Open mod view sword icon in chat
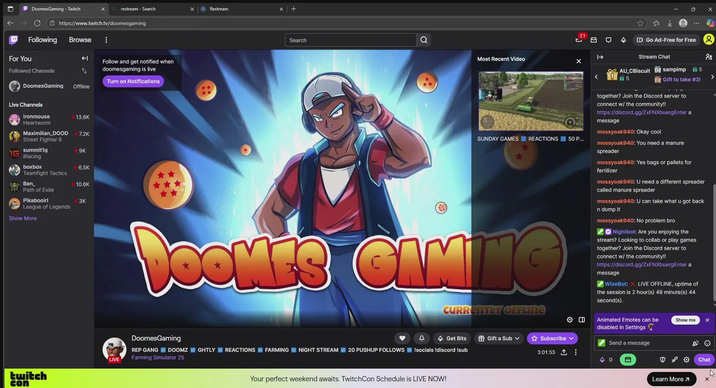 point(675,359)
